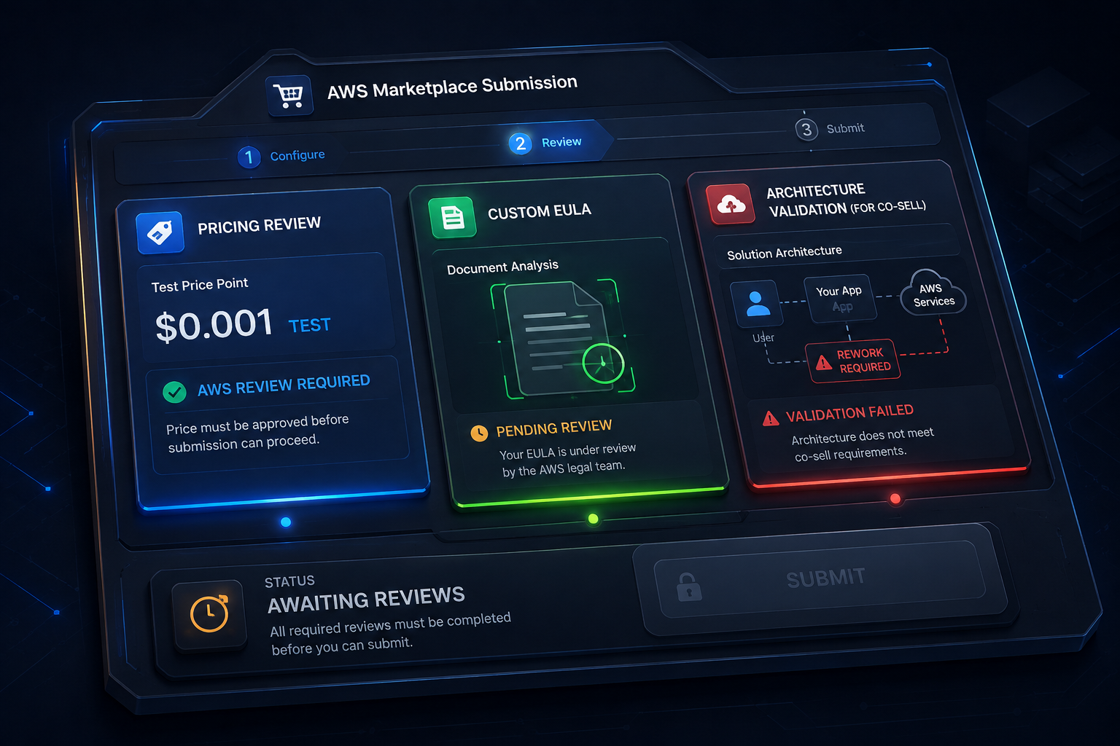Select the Pricing Review price tag icon
This screenshot has width=1120, height=746.
[x=160, y=232]
